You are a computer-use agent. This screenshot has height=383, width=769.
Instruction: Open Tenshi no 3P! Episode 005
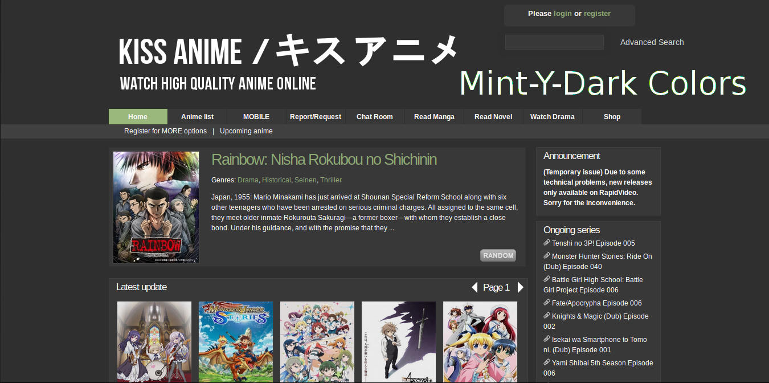[594, 243]
